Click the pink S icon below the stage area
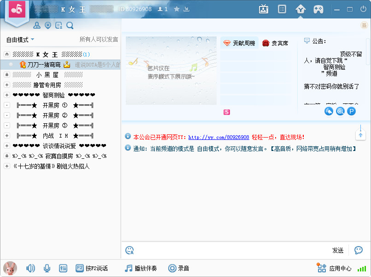 tap(227, 112)
